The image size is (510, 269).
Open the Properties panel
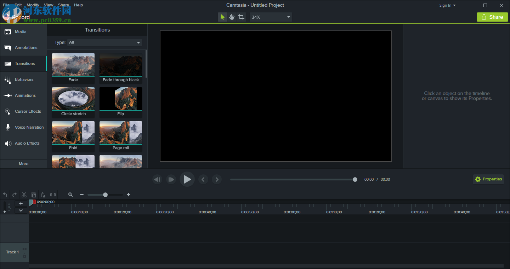(488, 179)
